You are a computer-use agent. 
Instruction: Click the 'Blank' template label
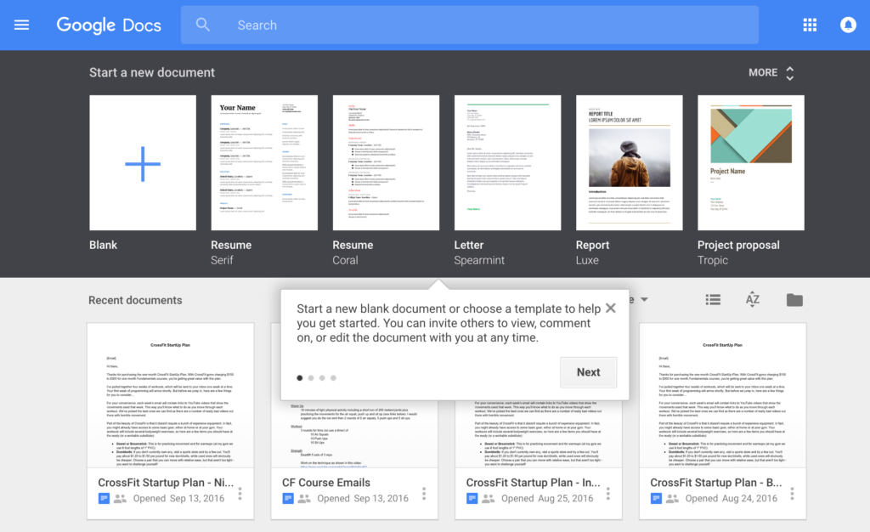coord(103,246)
